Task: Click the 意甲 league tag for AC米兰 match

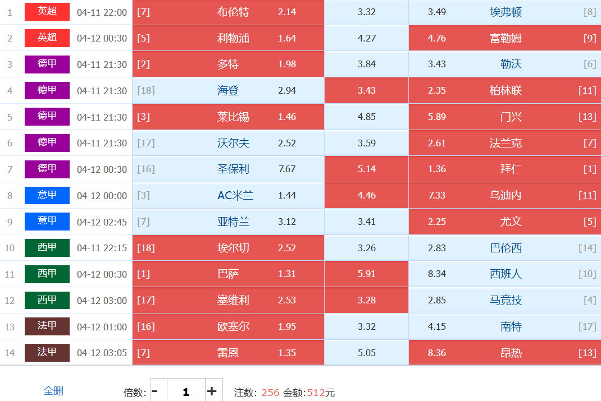Action: click(x=47, y=195)
